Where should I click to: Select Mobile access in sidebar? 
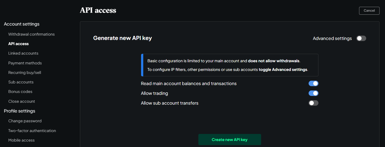tap(21, 140)
